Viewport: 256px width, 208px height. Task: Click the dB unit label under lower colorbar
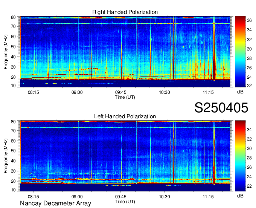(x=240, y=196)
